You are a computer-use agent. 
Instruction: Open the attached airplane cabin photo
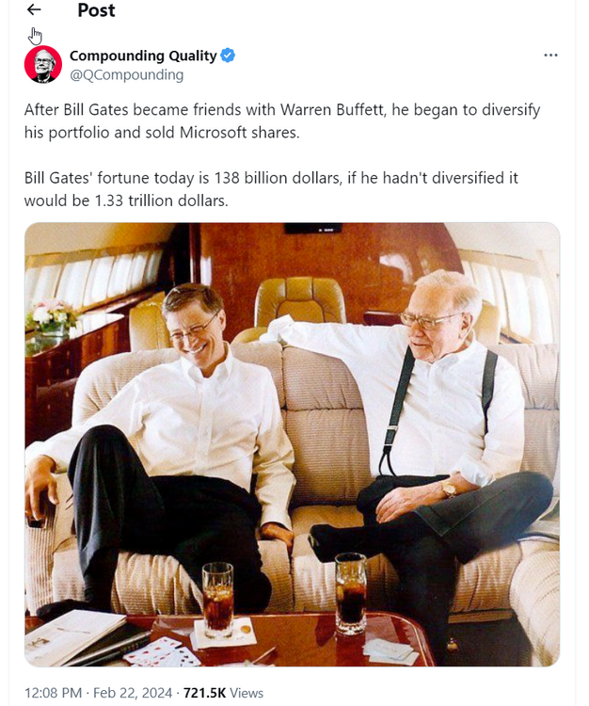click(292, 444)
